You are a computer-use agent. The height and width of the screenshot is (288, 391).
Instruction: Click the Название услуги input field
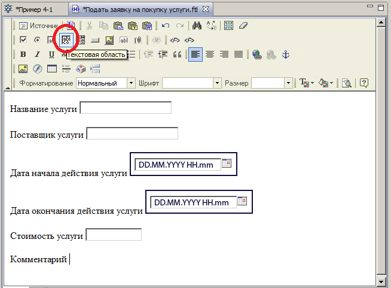(x=126, y=108)
